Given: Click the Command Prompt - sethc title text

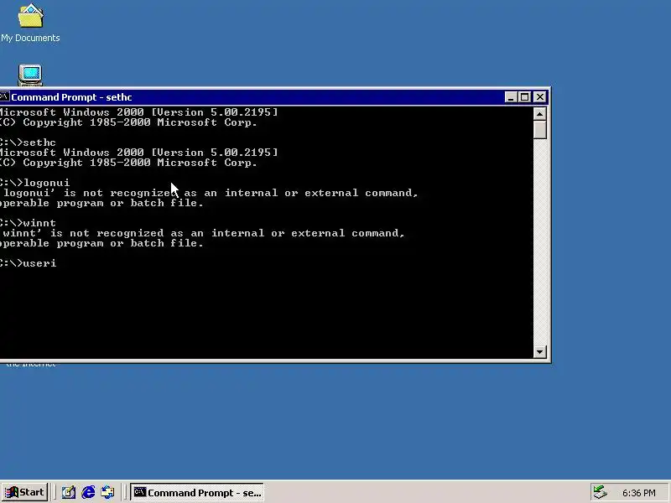Looking at the screenshot, I should [71, 97].
